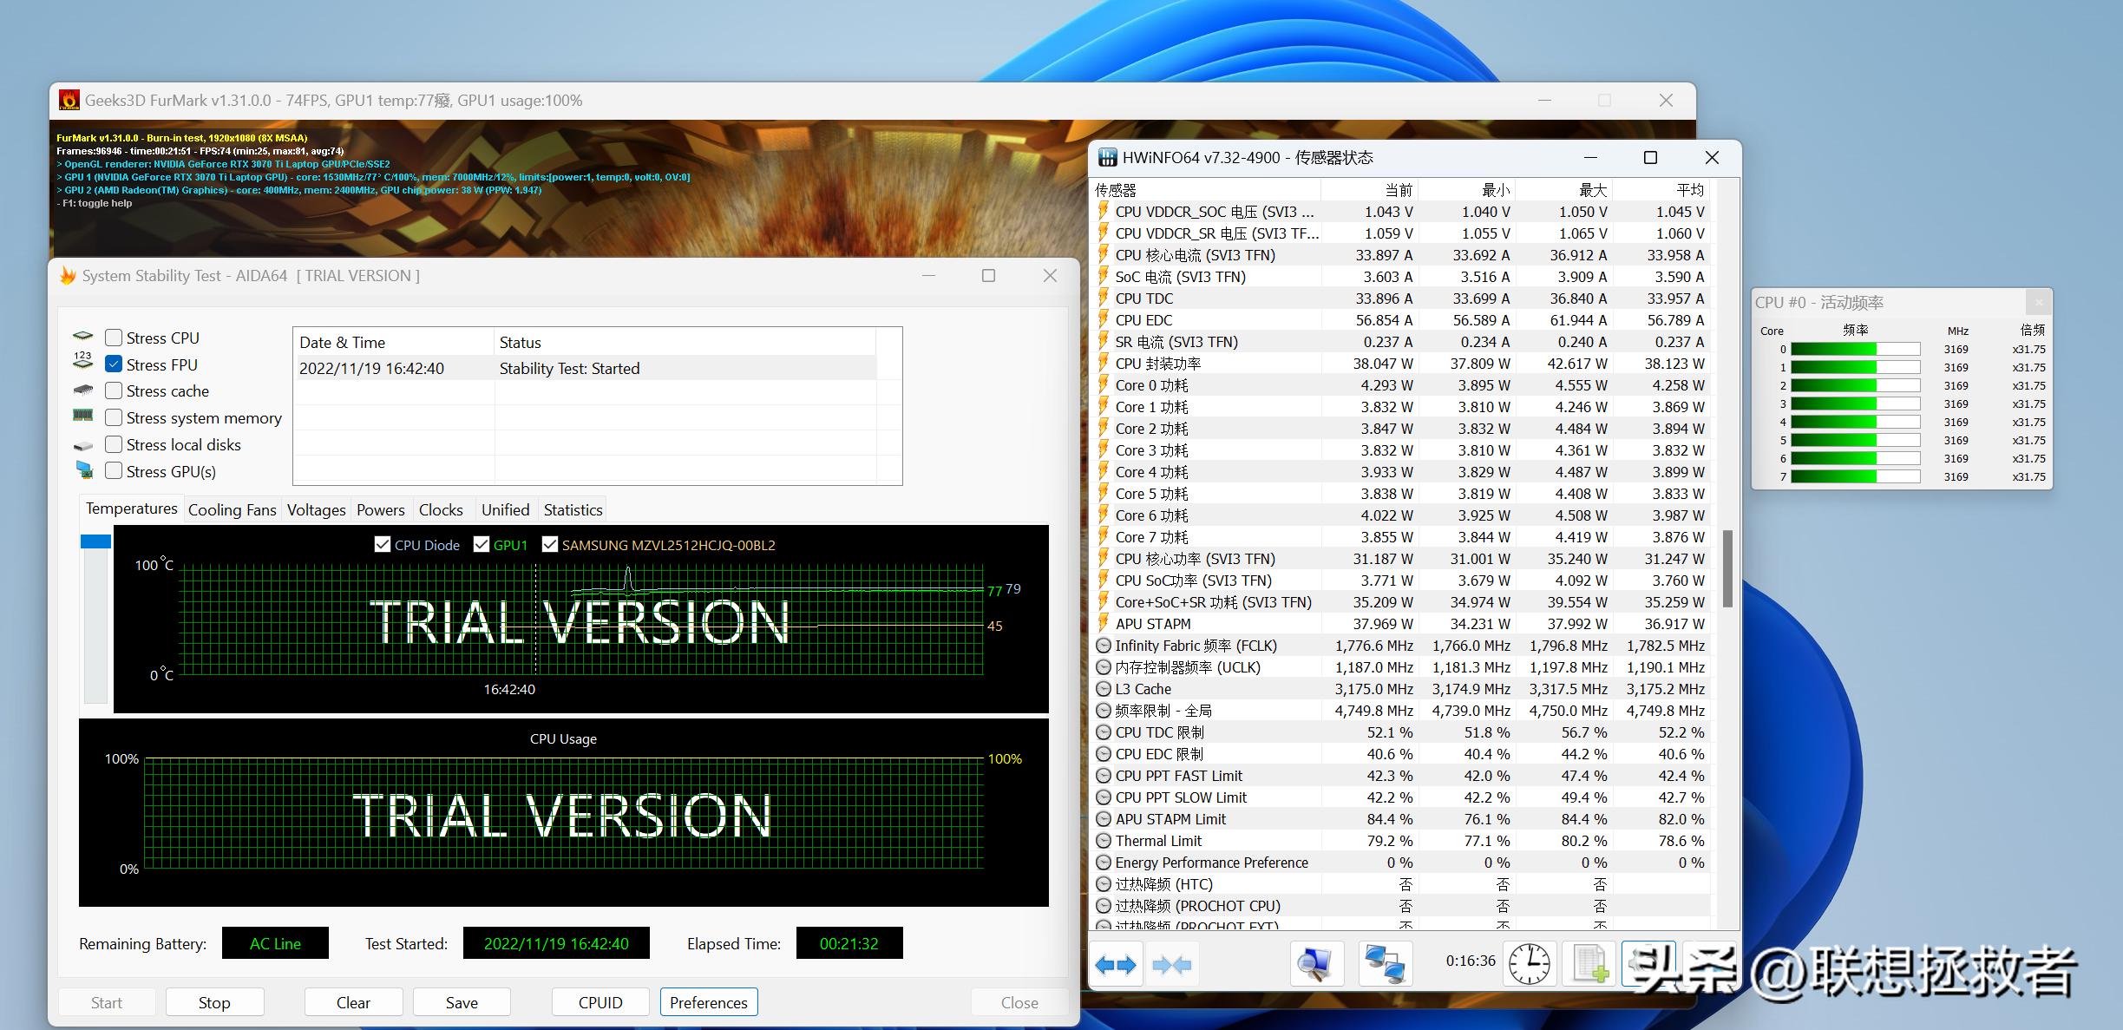Image resolution: width=2123 pixels, height=1030 pixels.
Task: Enable Stress system memory checkbox
Action: [114, 417]
